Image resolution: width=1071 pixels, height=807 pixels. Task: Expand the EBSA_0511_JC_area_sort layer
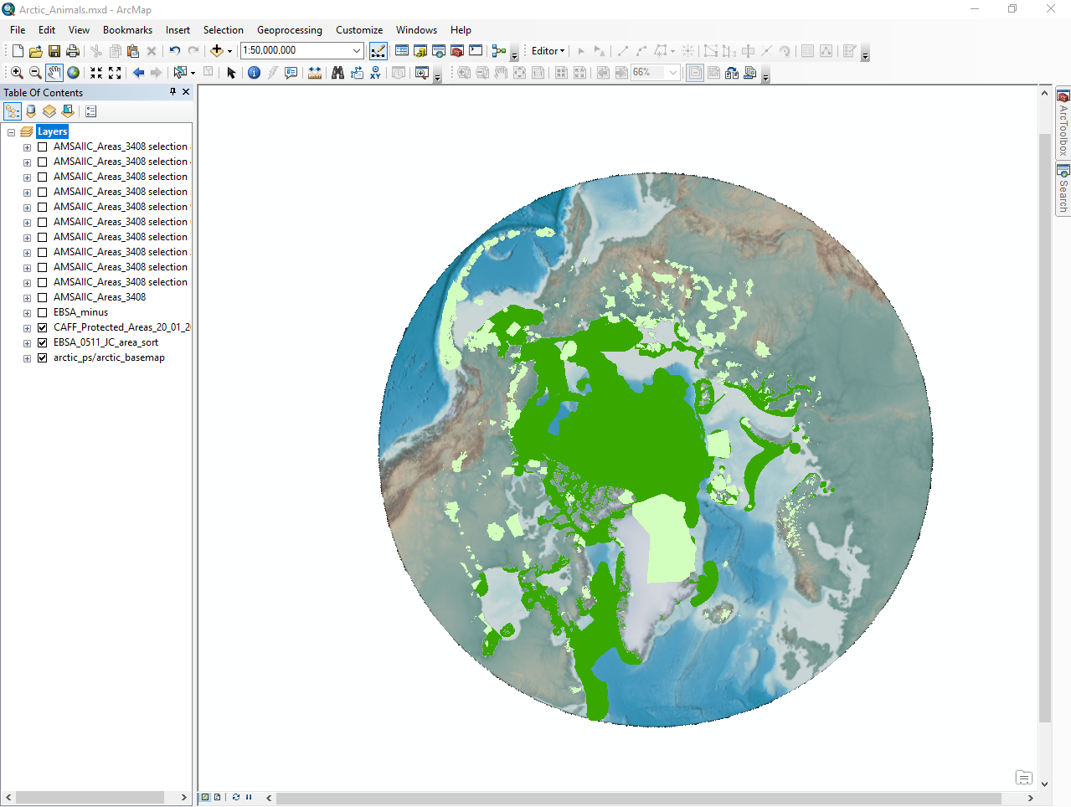click(27, 343)
